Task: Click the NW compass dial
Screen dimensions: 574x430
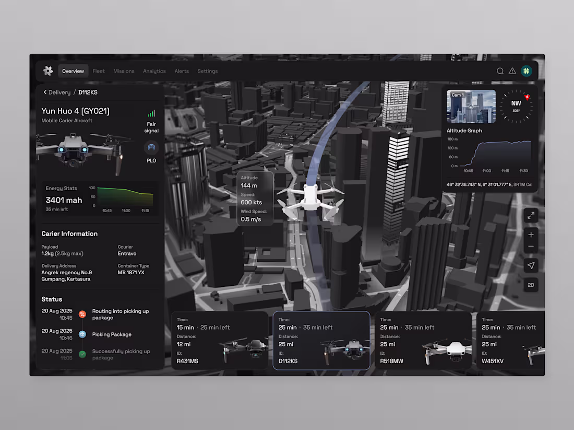Action: click(516, 106)
